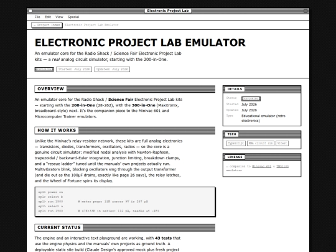Click the status badge under the page subtitle
This screenshot has width=336, height=252.
tap(44, 70)
